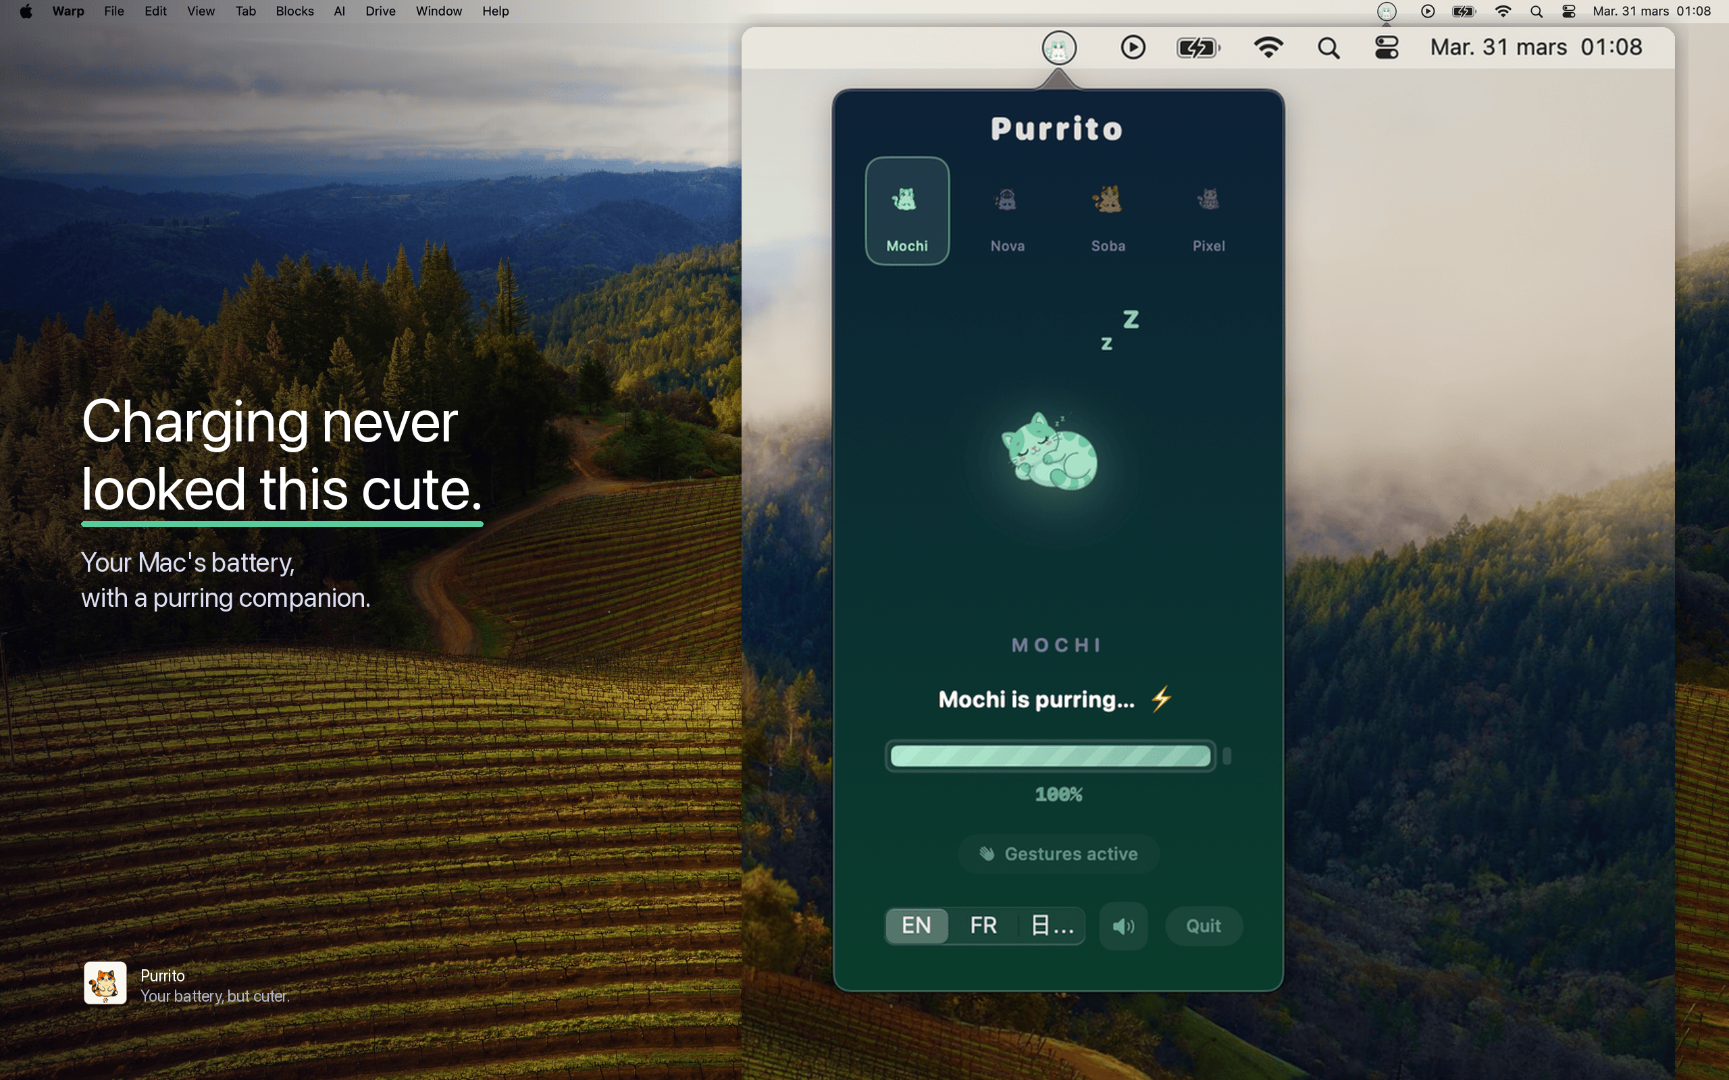Set language to EN

[x=917, y=925]
